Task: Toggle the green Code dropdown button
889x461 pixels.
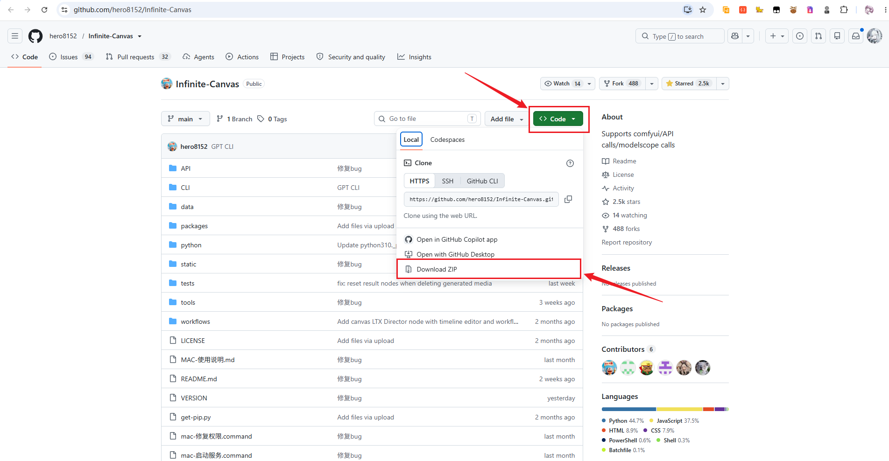Action: coord(558,119)
